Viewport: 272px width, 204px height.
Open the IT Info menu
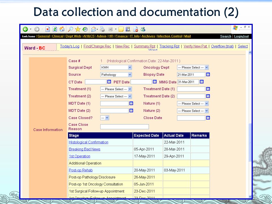point(135,36)
